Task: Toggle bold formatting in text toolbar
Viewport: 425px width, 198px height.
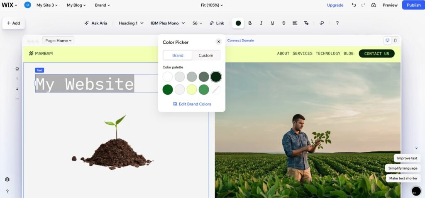Action: (250, 23)
